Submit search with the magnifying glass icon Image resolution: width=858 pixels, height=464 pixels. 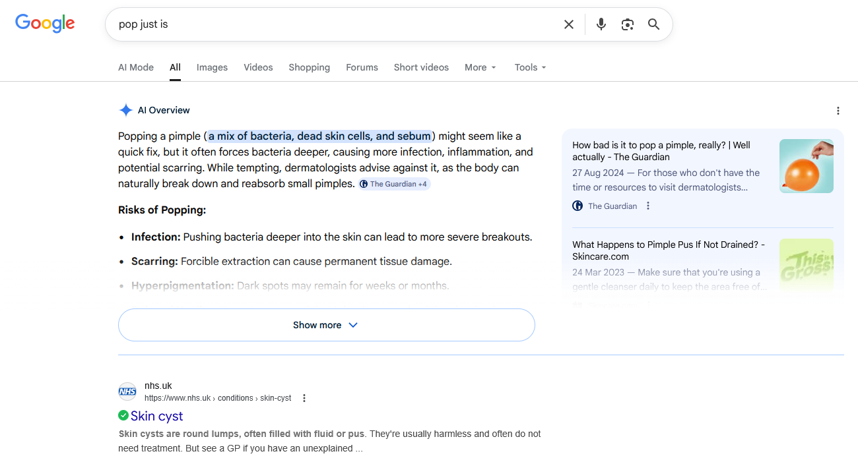click(653, 24)
